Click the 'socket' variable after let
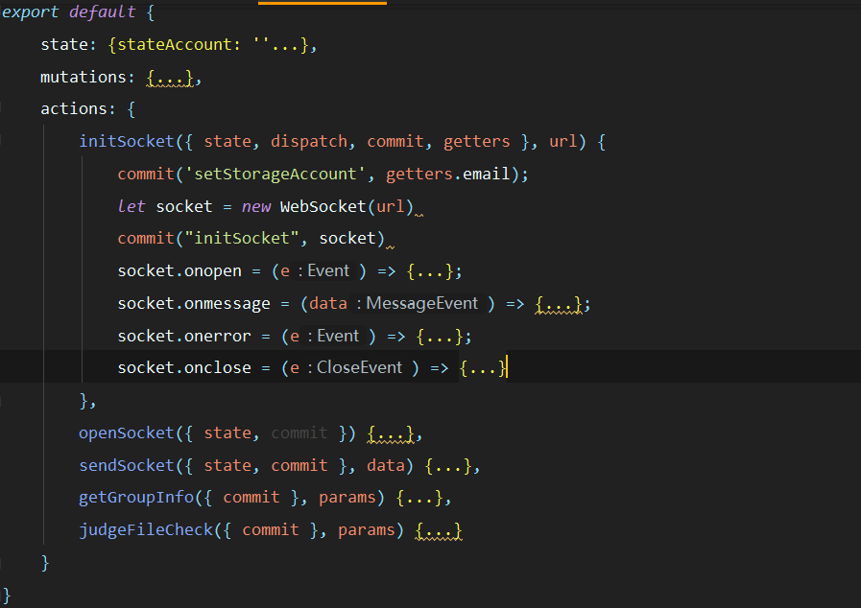Screen dimensions: 861x608 (x=184, y=206)
